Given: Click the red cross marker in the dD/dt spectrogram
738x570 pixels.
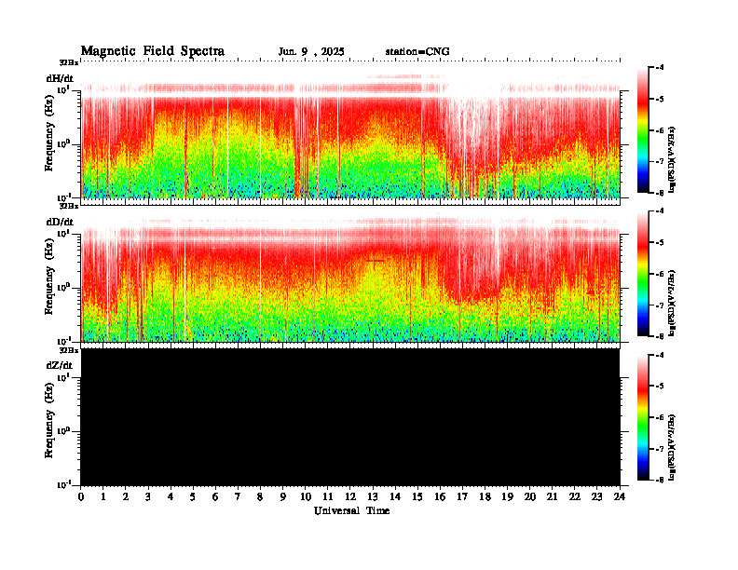Looking at the screenshot, I should [376, 261].
